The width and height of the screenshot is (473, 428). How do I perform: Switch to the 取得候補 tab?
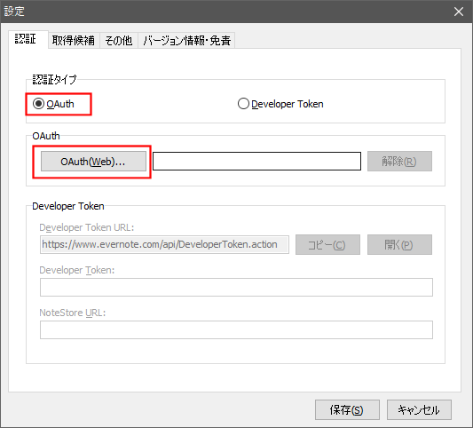[x=74, y=41]
